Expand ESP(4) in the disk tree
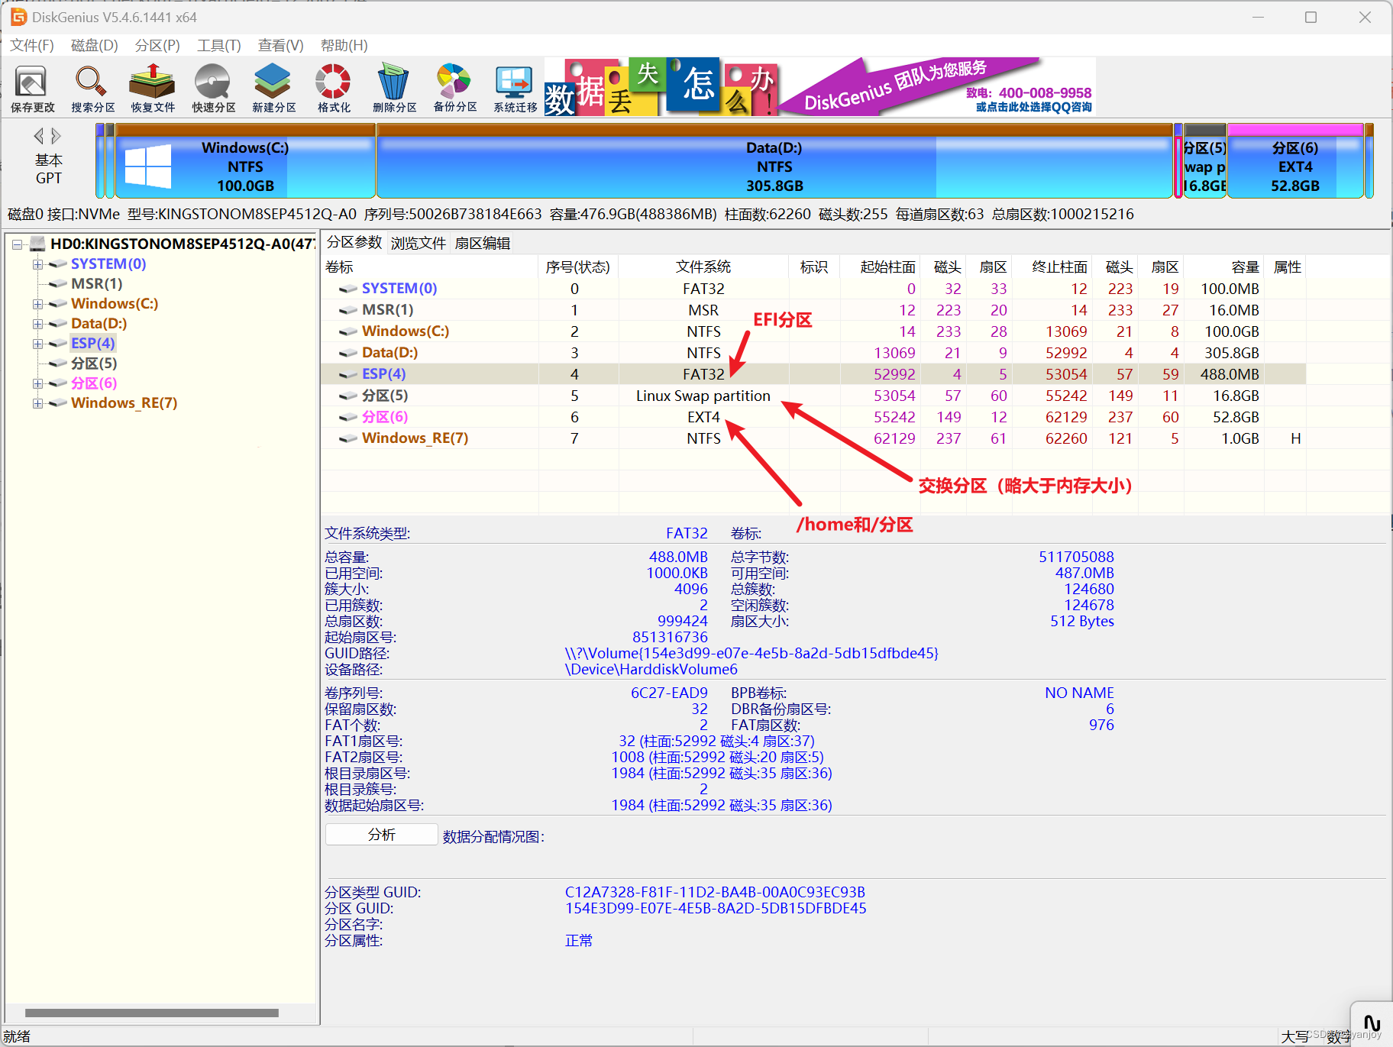The height and width of the screenshot is (1047, 1393). [37, 344]
